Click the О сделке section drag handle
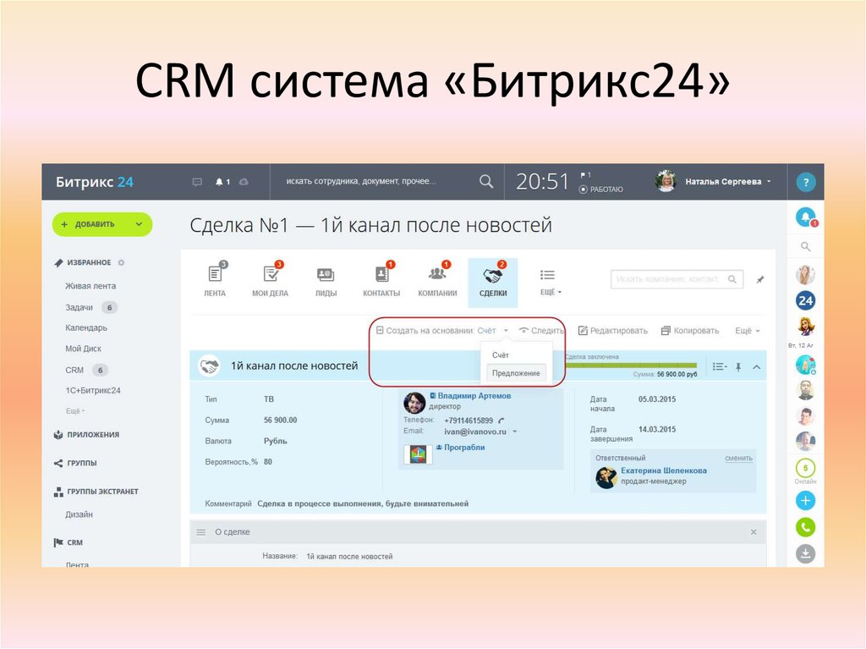 coord(201,531)
